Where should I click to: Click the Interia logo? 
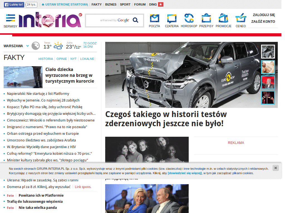50,20
